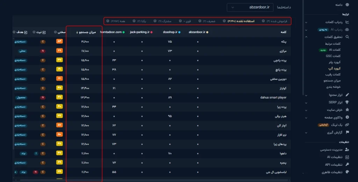Click the orange difficulty badge in the پنکه row
Image resolution: width=358 pixels, height=182 pixels.
(x=59, y=41)
